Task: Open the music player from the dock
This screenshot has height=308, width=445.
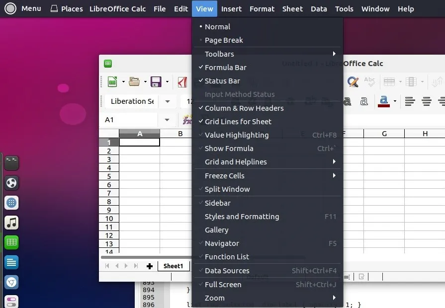Action: (x=11, y=223)
